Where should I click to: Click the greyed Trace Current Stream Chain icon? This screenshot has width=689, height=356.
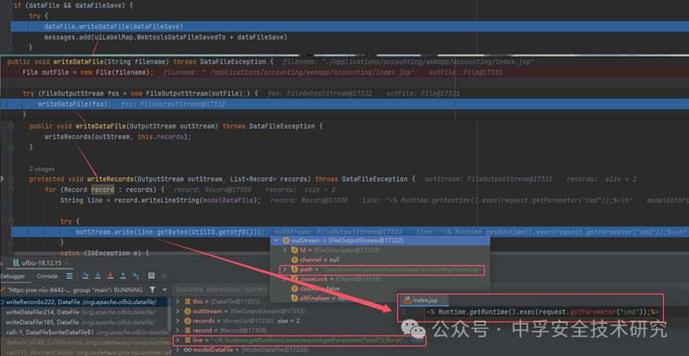164,276
